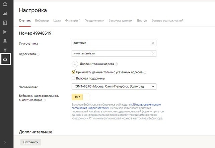Uncheck accept data only from specified addresses
The height and width of the screenshot is (148, 215).
coord(73,72)
